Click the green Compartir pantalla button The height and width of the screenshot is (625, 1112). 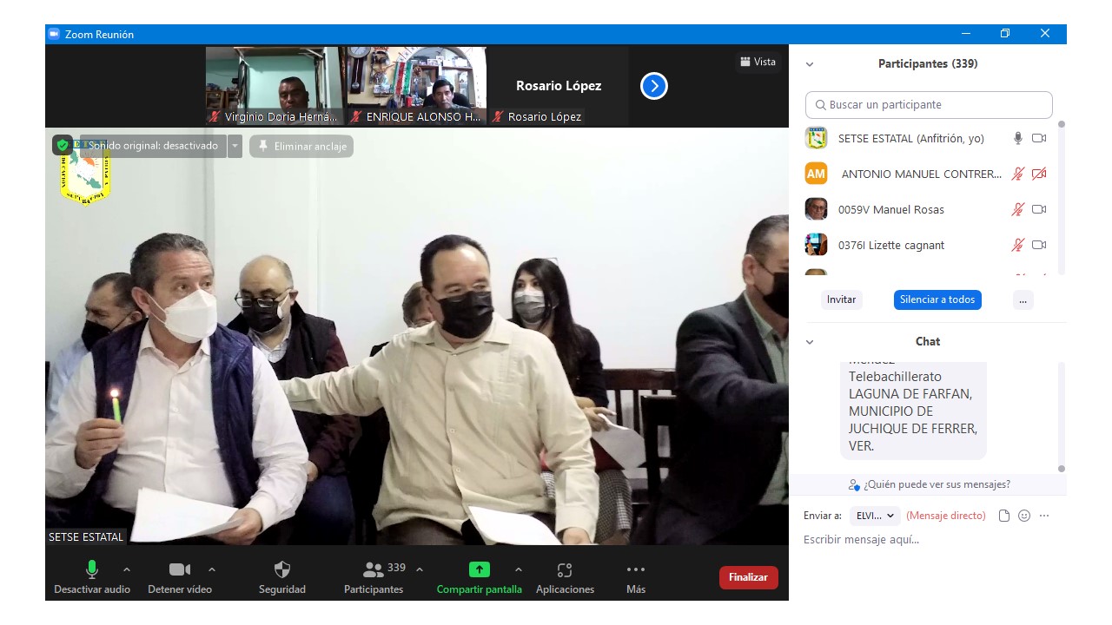480,569
